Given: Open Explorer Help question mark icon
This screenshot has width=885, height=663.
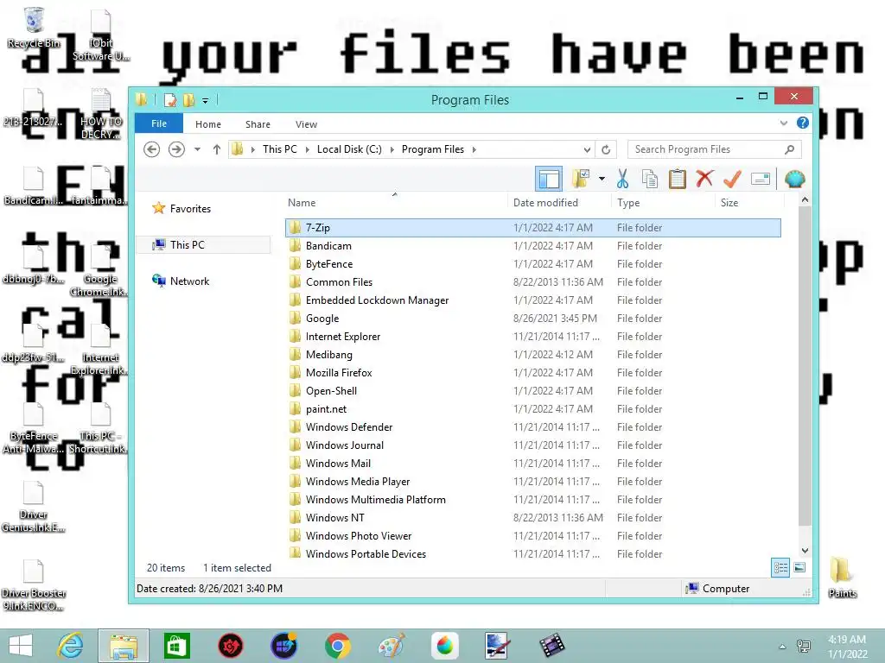Looking at the screenshot, I should point(803,123).
